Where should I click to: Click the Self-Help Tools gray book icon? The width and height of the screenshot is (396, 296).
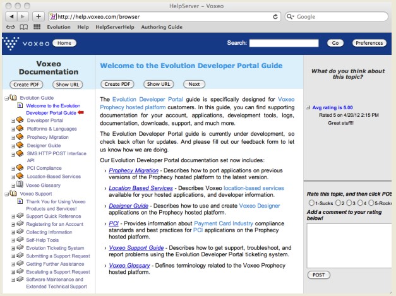(20, 239)
